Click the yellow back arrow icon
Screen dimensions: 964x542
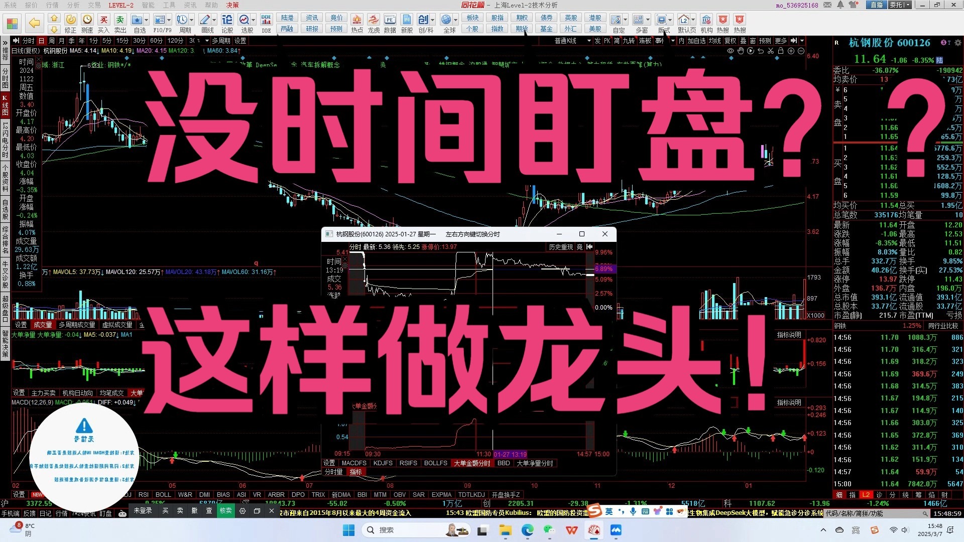tap(34, 23)
